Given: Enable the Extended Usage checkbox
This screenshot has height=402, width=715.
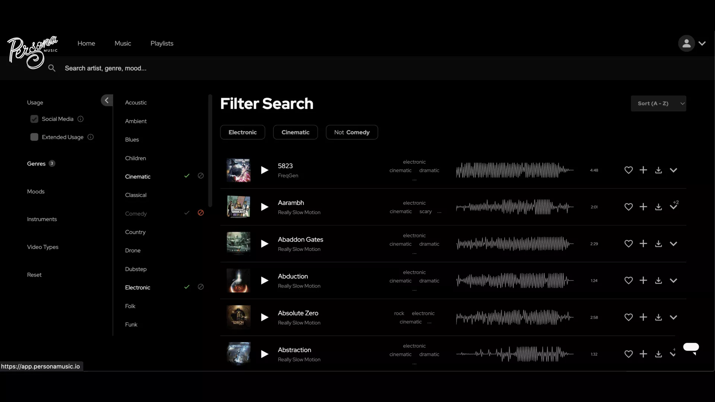Looking at the screenshot, I should 34,137.
